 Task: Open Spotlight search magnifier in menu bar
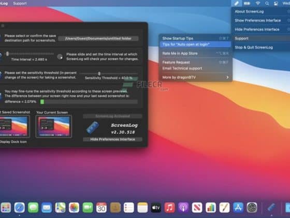click(x=267, y=3)
